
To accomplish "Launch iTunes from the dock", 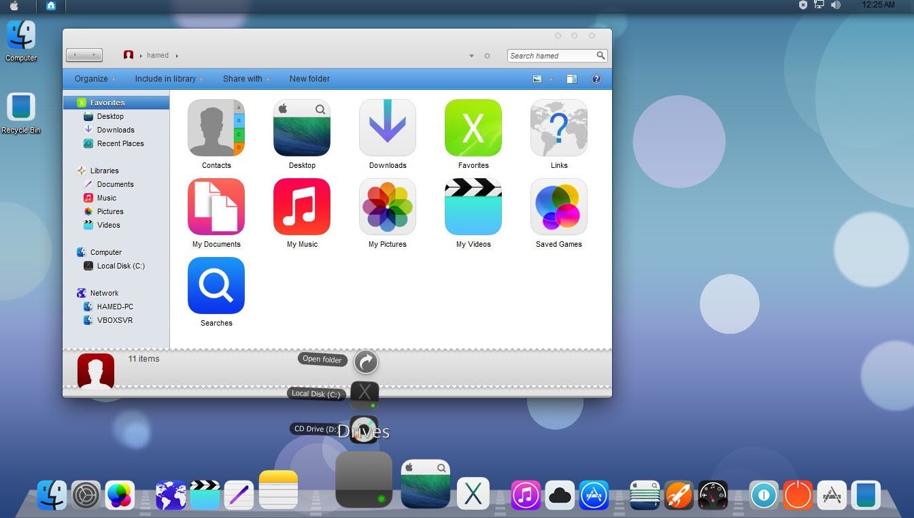I will click(525, 495).
